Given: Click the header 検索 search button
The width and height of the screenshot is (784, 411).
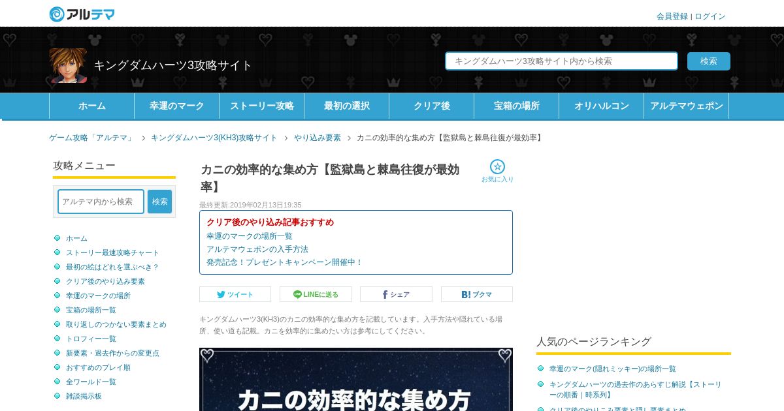Looking at the screenshot, I should [709, 61].
